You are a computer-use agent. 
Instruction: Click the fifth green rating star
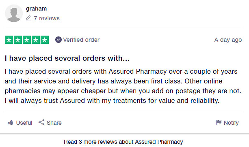point(45,40)
